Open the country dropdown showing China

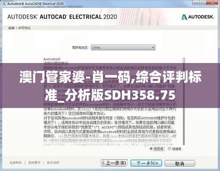[123, 48]
